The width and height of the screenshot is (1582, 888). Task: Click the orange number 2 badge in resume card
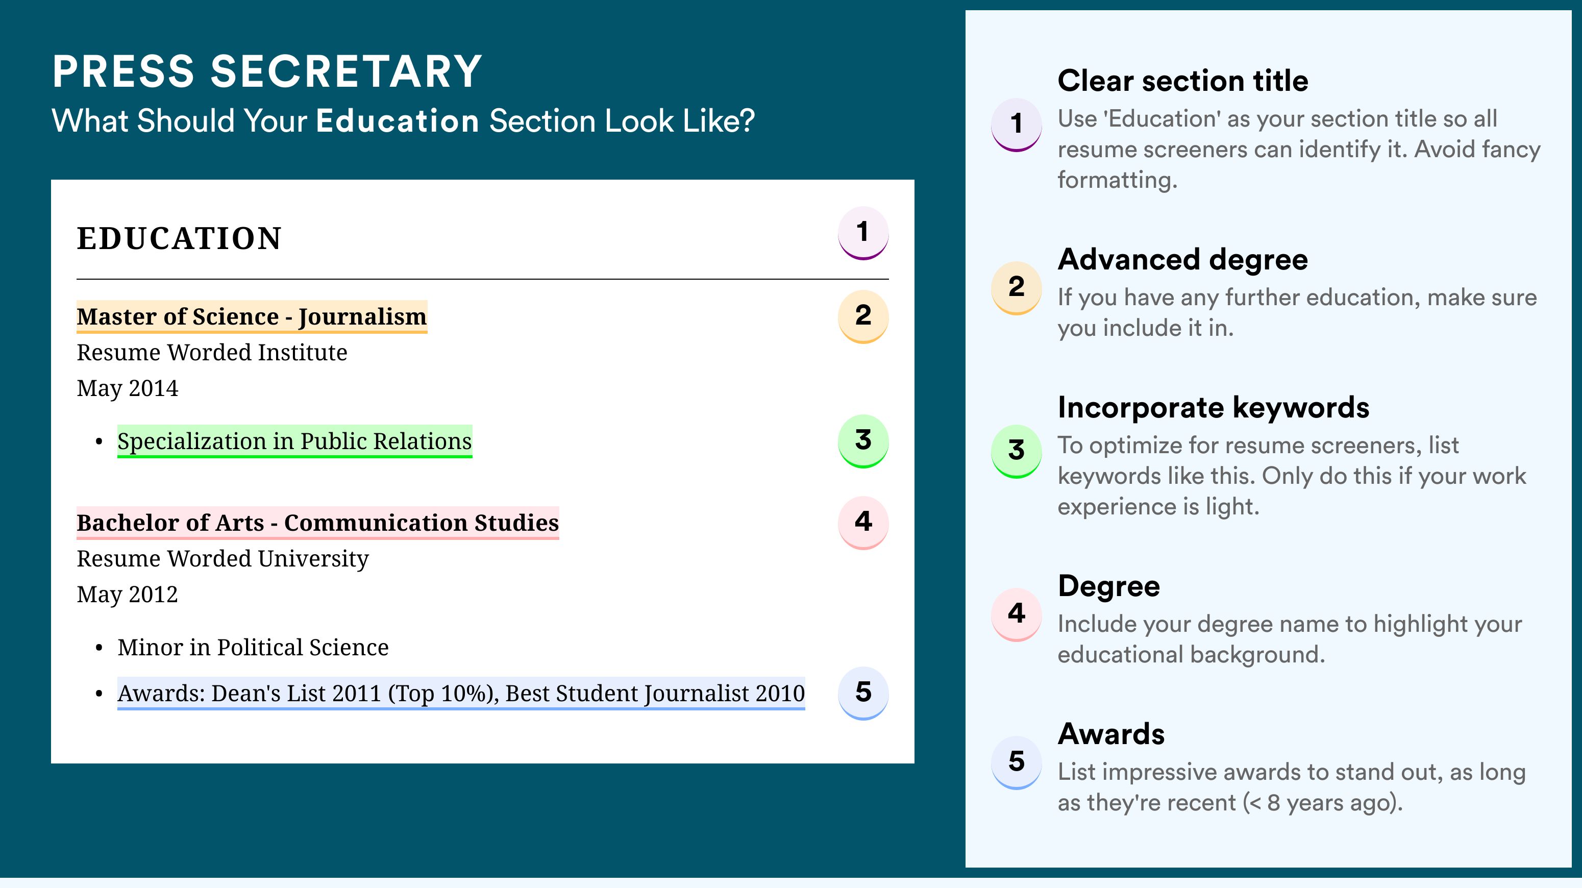(863, 316)
